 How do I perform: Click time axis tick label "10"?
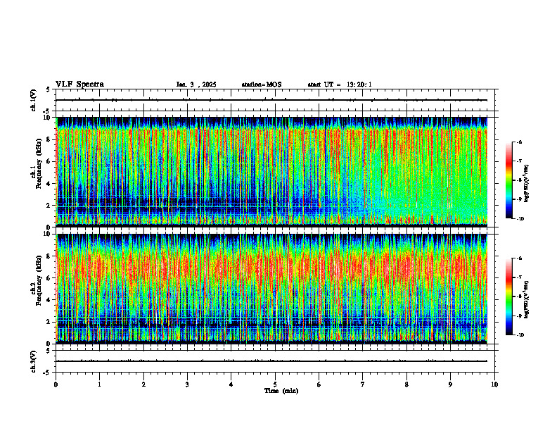click(x=494, y=385)
